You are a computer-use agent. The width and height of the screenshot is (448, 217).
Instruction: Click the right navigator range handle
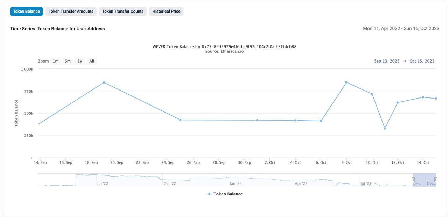[x=436, y=180]
